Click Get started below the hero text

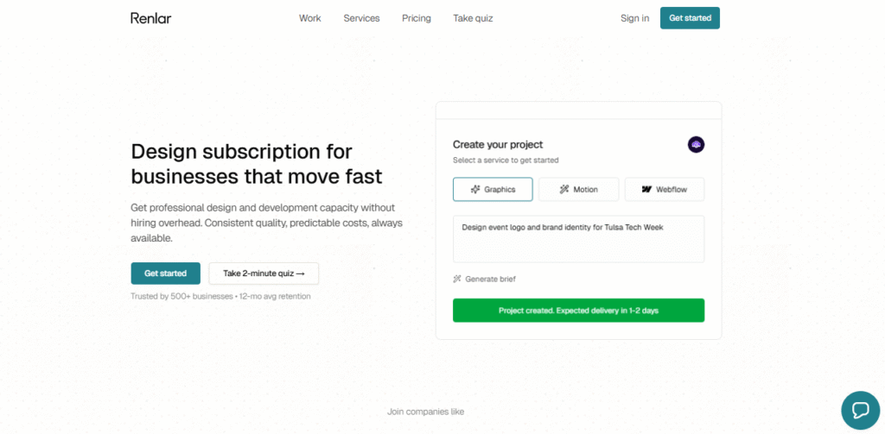(165, 274)
